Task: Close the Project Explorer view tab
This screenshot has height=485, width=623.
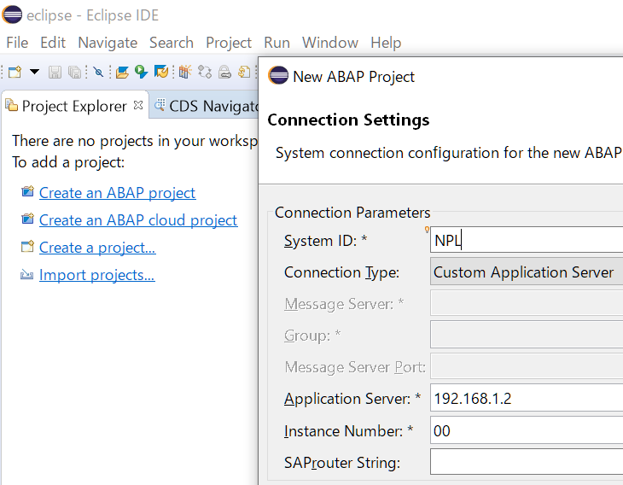Action: (138, 105)
